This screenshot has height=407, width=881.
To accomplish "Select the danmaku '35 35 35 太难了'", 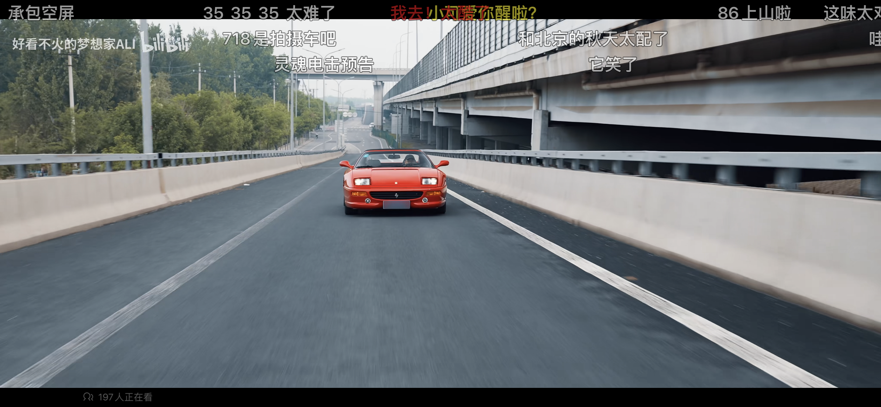I will pos(269,14).
